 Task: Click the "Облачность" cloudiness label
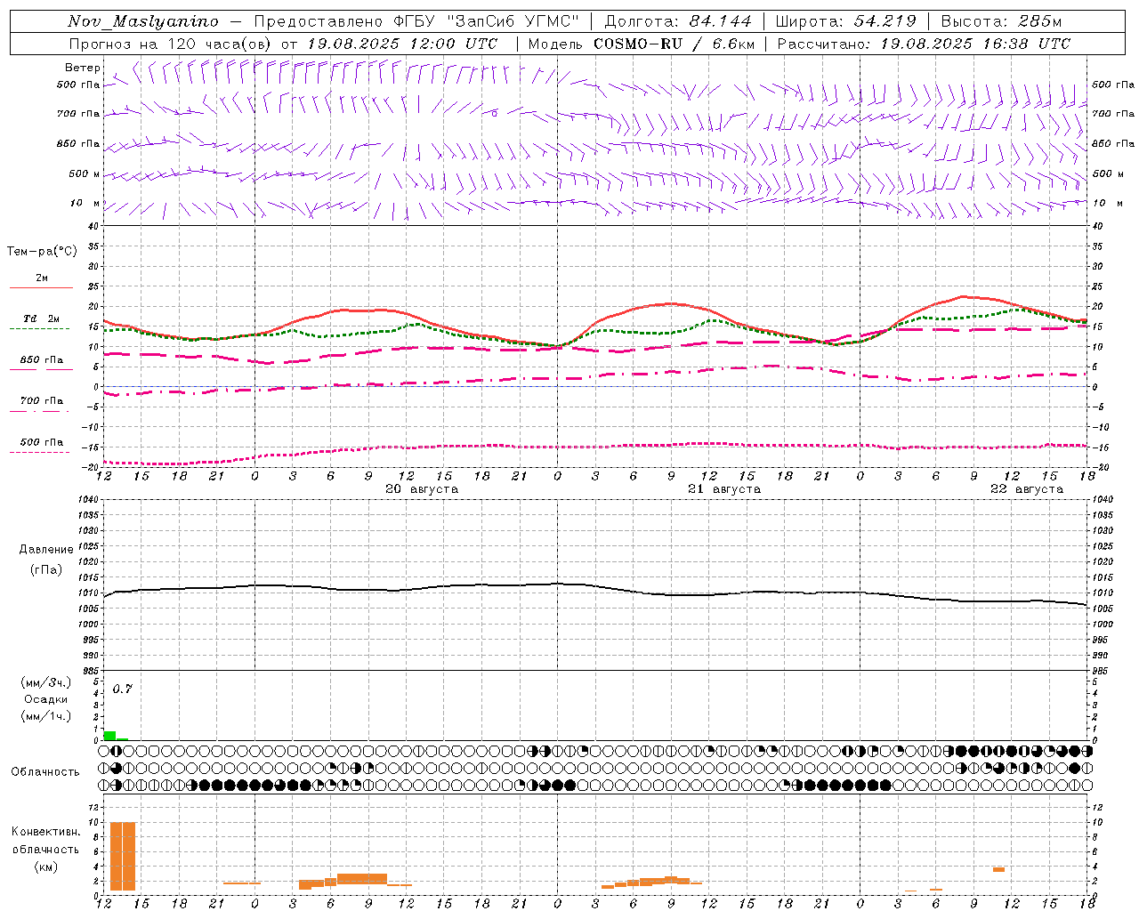(x=45, y=772)
